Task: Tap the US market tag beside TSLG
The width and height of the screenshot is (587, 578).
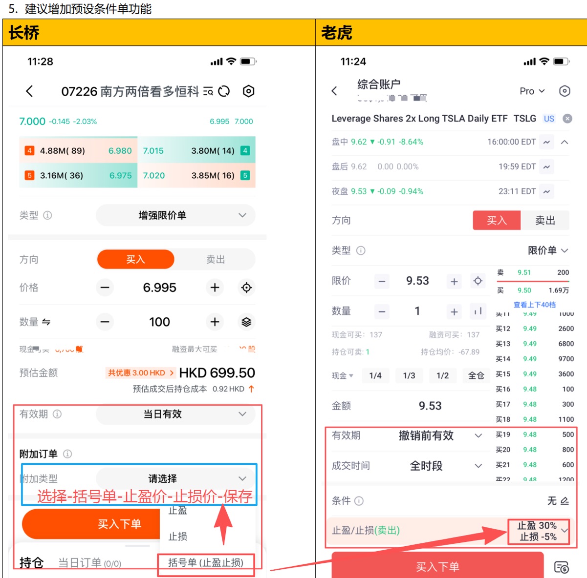Action: coord(549,119)
